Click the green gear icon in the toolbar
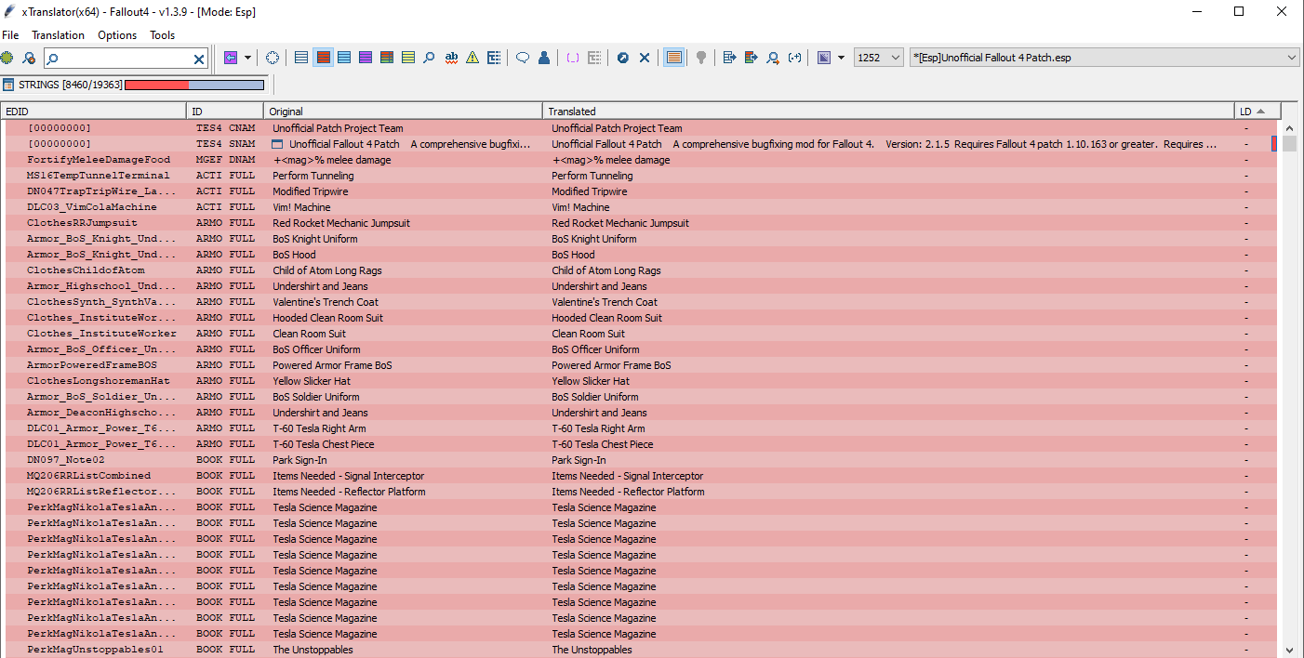Image resolution: width=1304 pixels, height=658 pixels. (x=8, y=58)
